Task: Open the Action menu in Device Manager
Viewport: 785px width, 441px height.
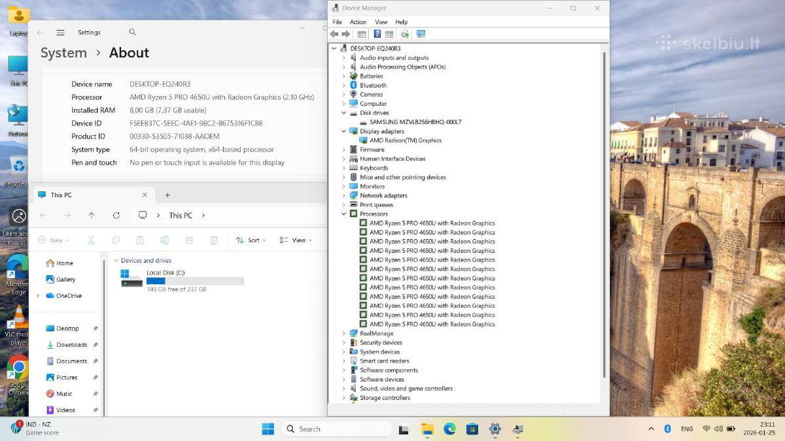Action: (358, 22)
